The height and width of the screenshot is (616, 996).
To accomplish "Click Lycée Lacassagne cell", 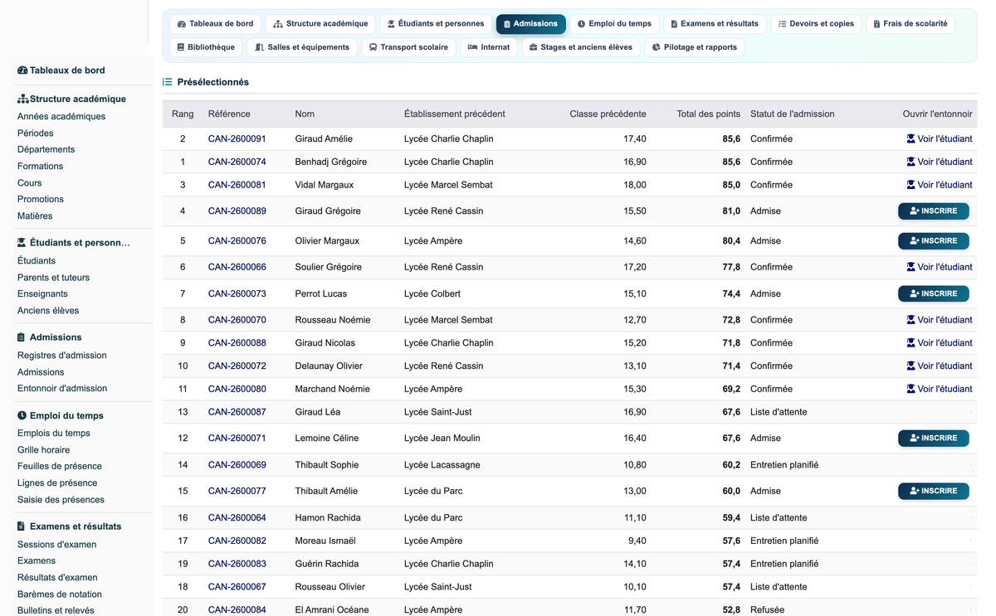I will pos(442,465).
